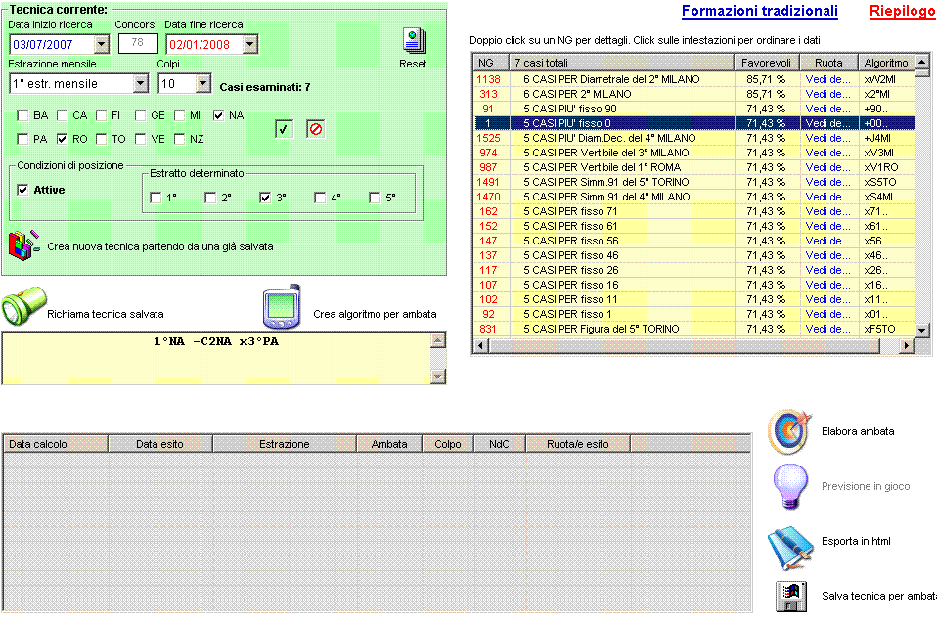Expand the Colpi dropdown arrow
The height and width of the screenshot is (622, 937).
(x=203, y=84)
